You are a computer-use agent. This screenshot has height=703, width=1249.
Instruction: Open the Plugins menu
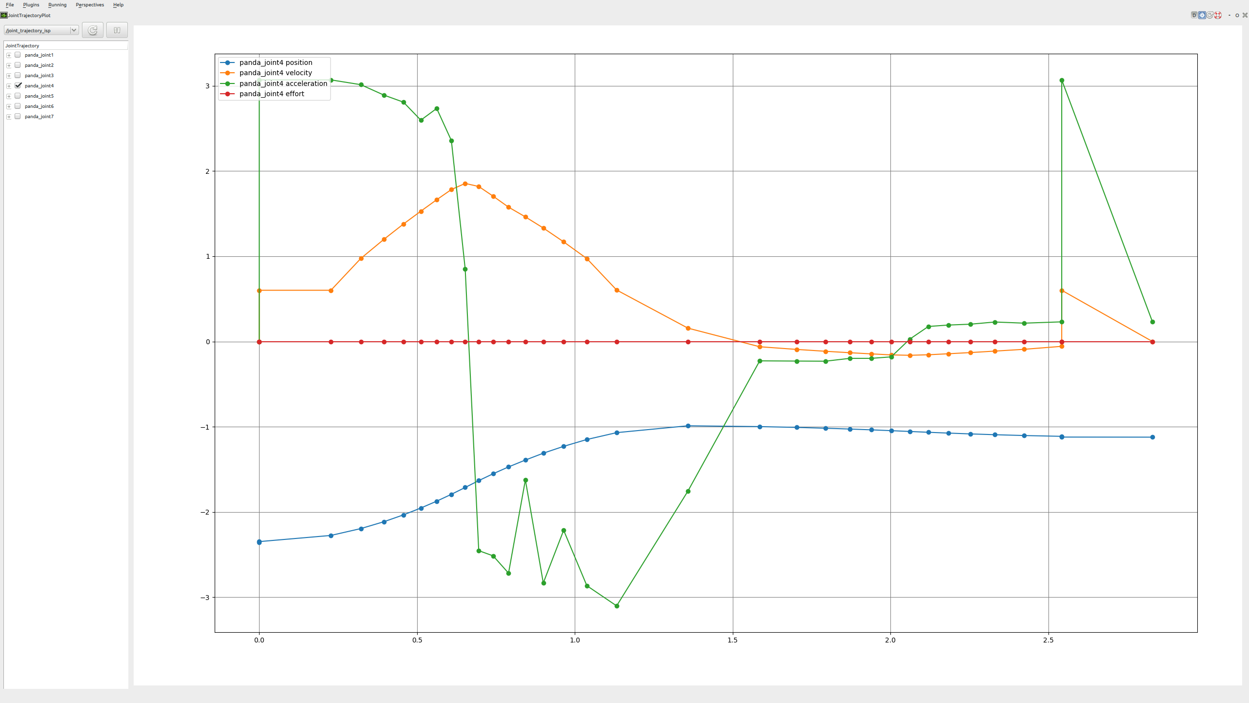tap(31, 5)
